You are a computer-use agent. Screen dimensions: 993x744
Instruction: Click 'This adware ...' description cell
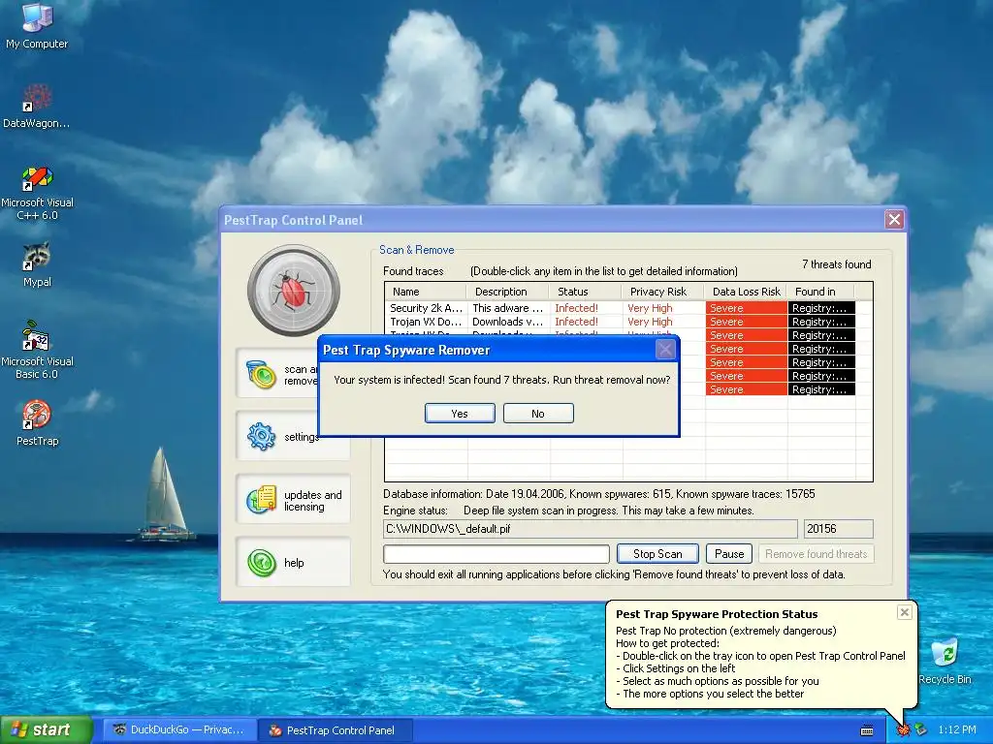tap(508, 308)
